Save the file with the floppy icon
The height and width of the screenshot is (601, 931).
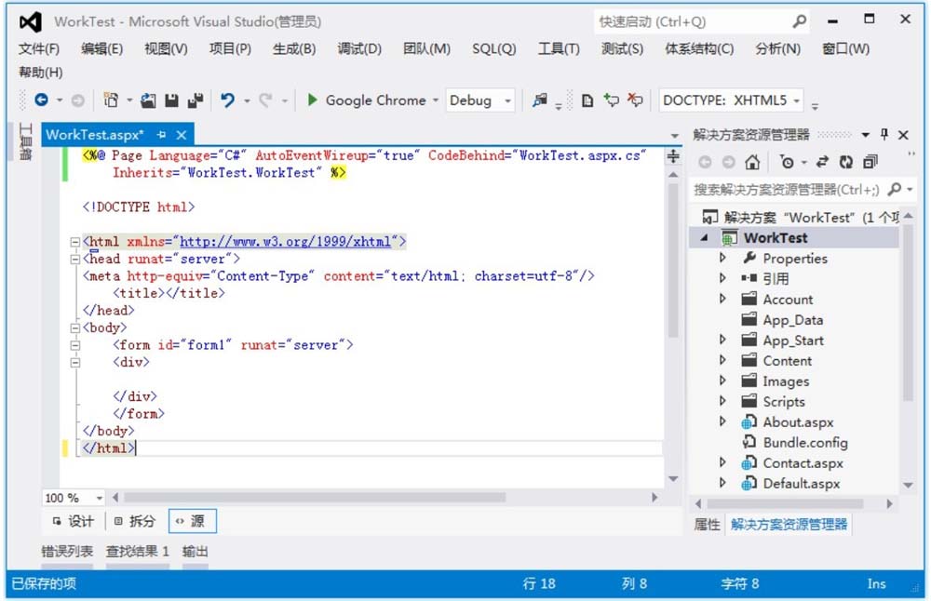171,100
